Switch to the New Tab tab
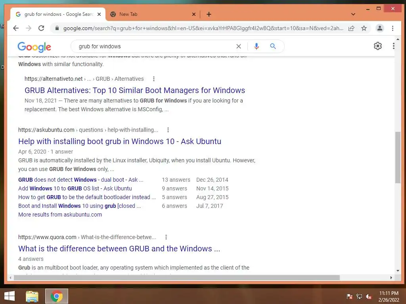Image resolution: width=406 pixels, height=304 pixels. pos(153,14)
